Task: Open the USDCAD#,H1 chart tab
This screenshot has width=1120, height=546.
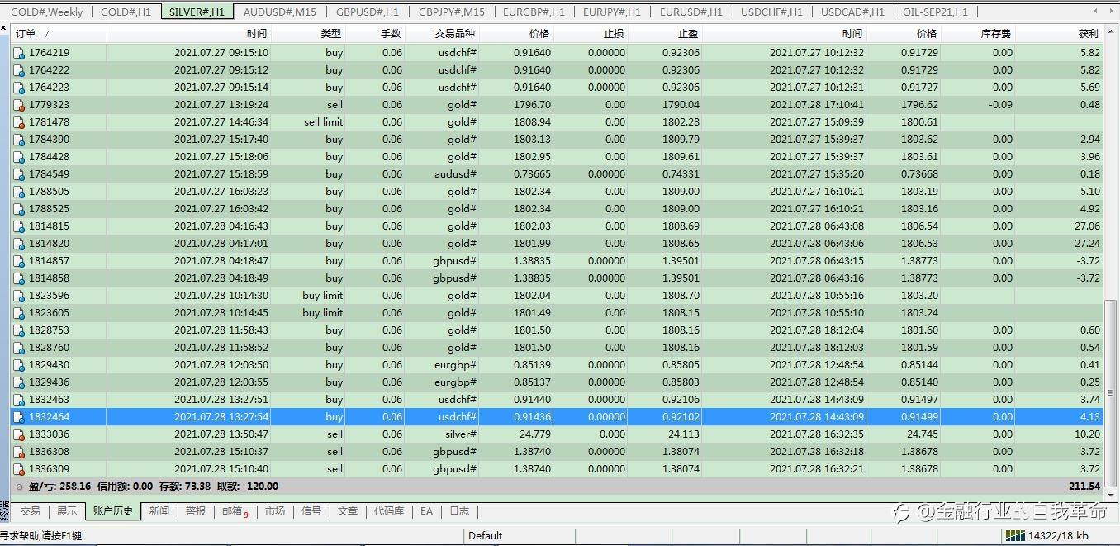Action: coord(852,12)
